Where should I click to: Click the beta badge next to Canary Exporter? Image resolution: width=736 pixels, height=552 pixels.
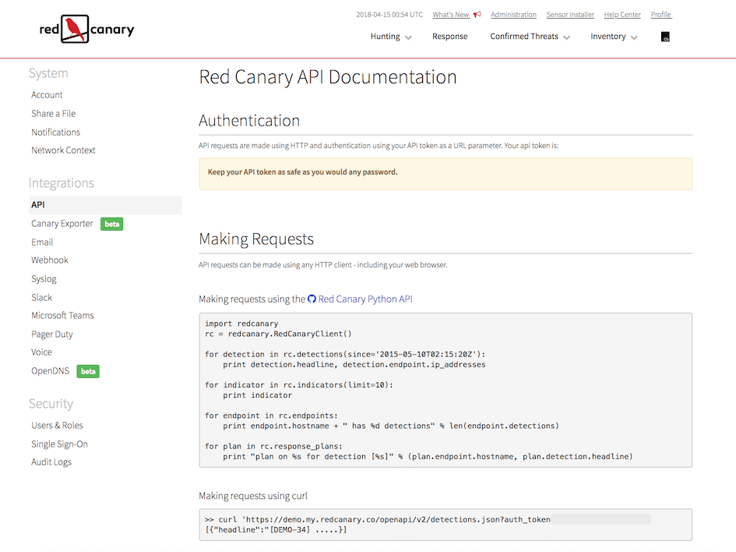click(x=112, y=224)
